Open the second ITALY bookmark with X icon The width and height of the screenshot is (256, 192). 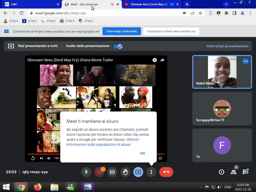click(x=29, y=21)
